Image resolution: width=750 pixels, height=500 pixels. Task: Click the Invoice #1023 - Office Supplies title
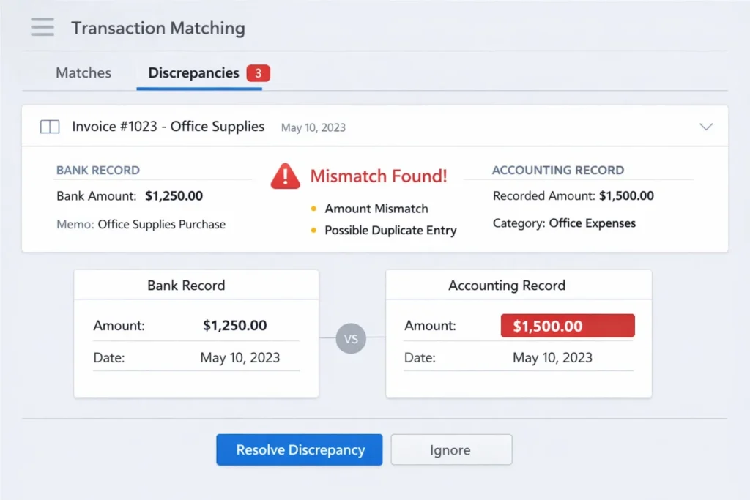pos(168,126)
